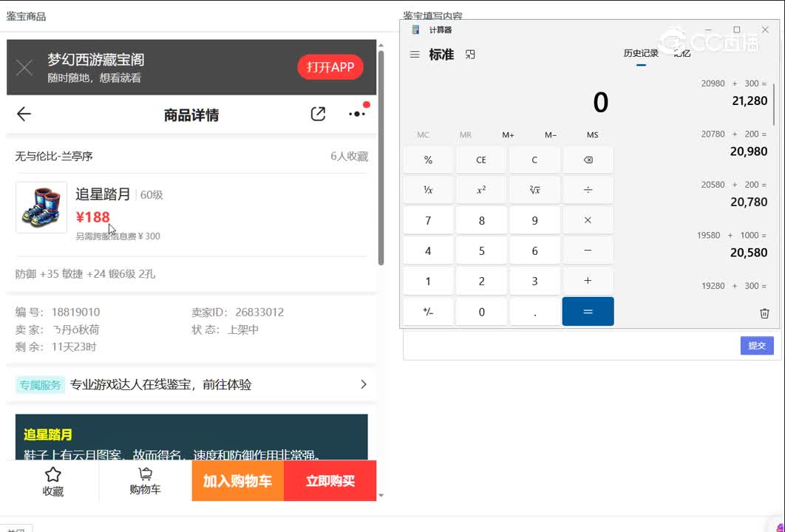Open the 购物车 cart icon
The height and width of the screenshot is (532, 785).
click(x=145, y=474)
